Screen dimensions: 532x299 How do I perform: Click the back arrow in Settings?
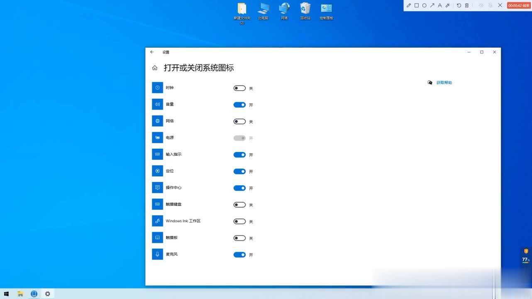[x=152, y=52]
